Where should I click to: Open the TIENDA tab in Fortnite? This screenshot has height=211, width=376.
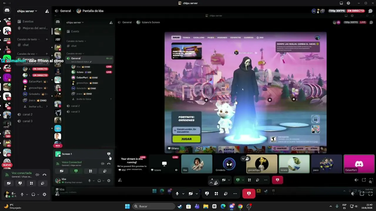[x=186, y=38]
